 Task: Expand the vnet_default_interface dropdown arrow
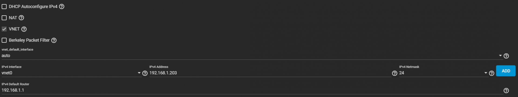point(500,56)
